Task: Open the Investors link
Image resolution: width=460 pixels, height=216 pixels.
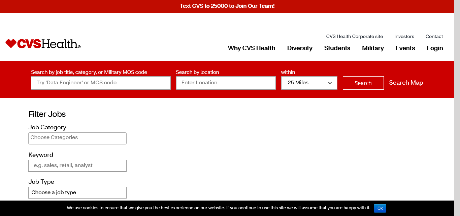Action: pos(404,36)
